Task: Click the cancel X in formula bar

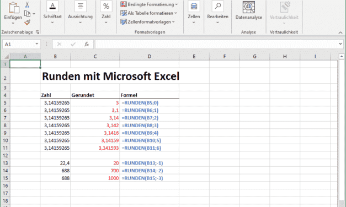Action: click(59, 44)
